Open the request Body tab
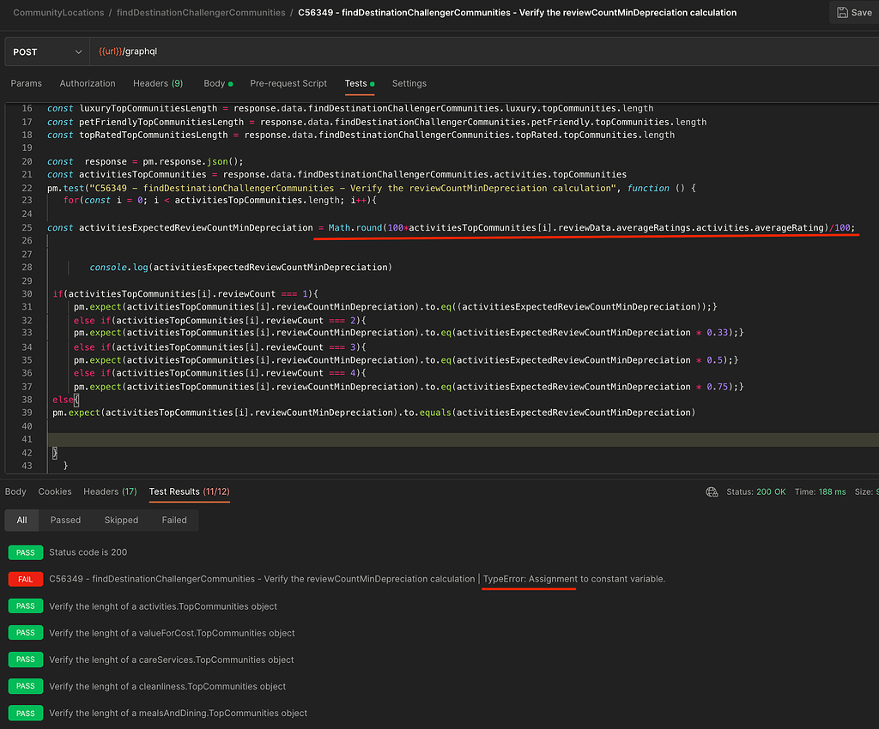879x729 pixels. pyautogui.click(x=215, y=84)
